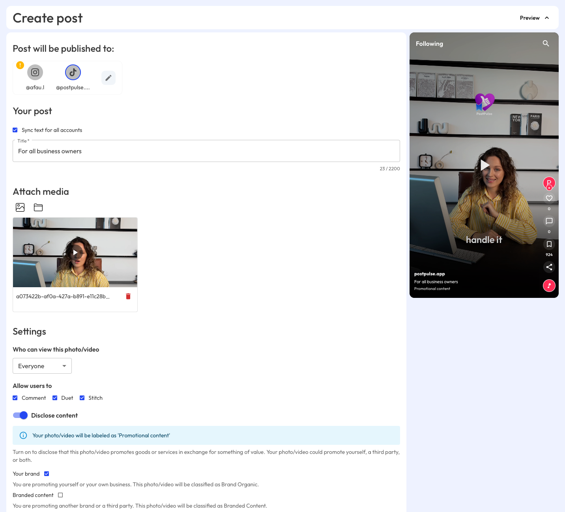
Task: Delete the attached video using the trash icon
Action: 128,296
